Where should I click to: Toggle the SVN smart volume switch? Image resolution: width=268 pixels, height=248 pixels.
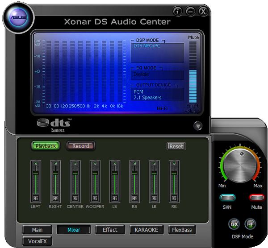227,198
